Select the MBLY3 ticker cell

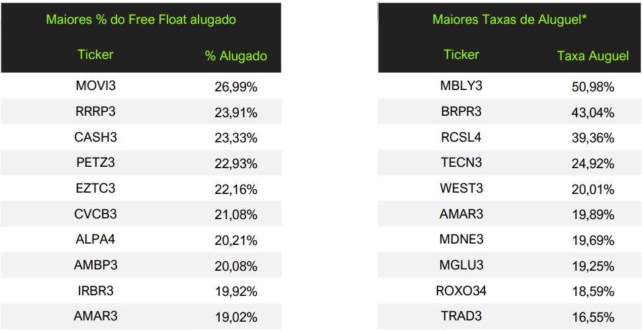[x=461, y=86]
